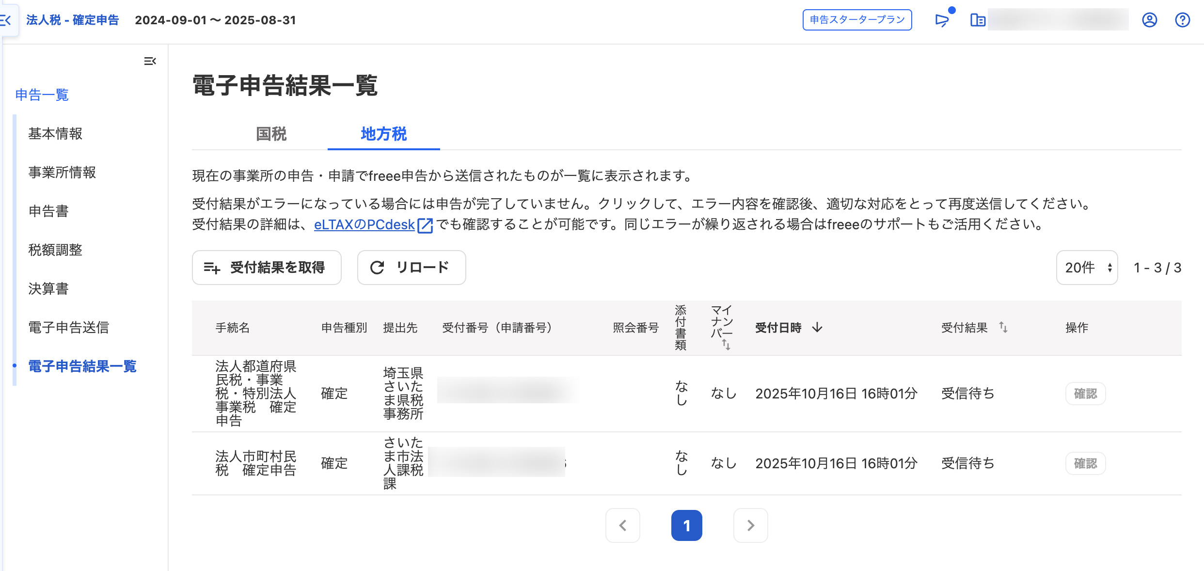The image size is (1204, 571).
Task: Open the help question mark icon
Action: (x=1182, y=20)
